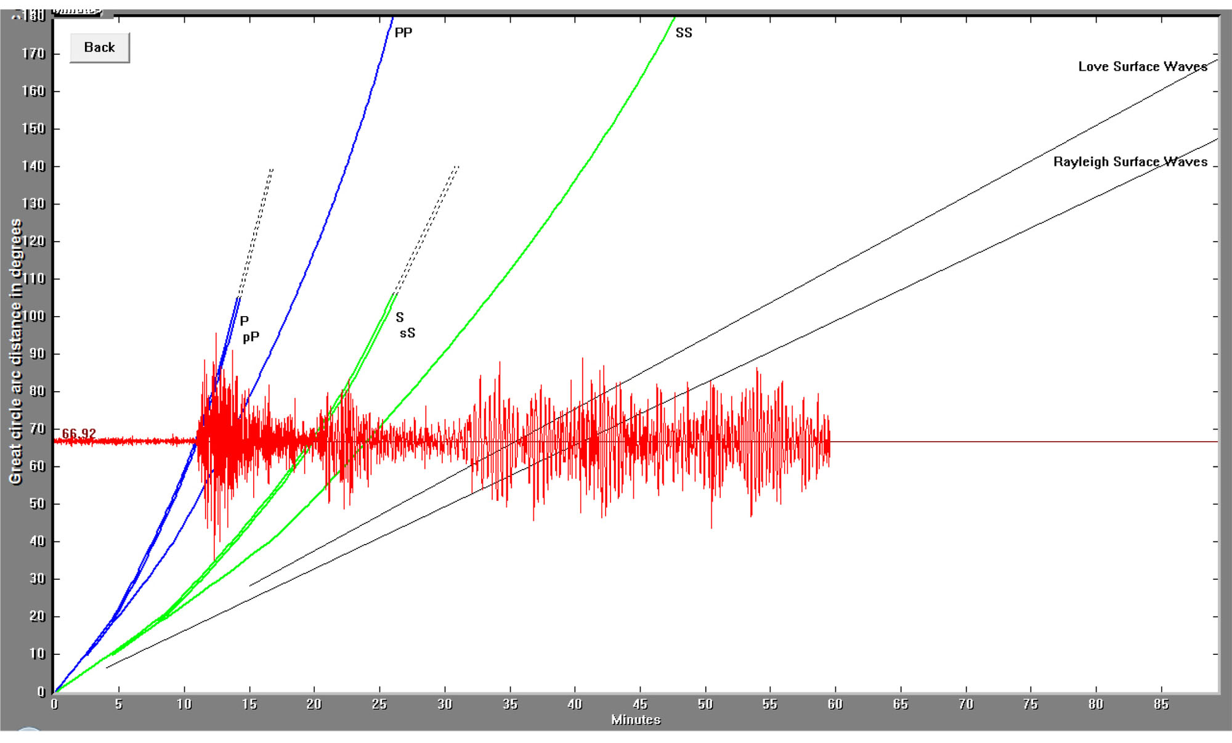Viewport: 1232px width, 743px height.
Task: Click the S phase label
Action: [400, 317]
